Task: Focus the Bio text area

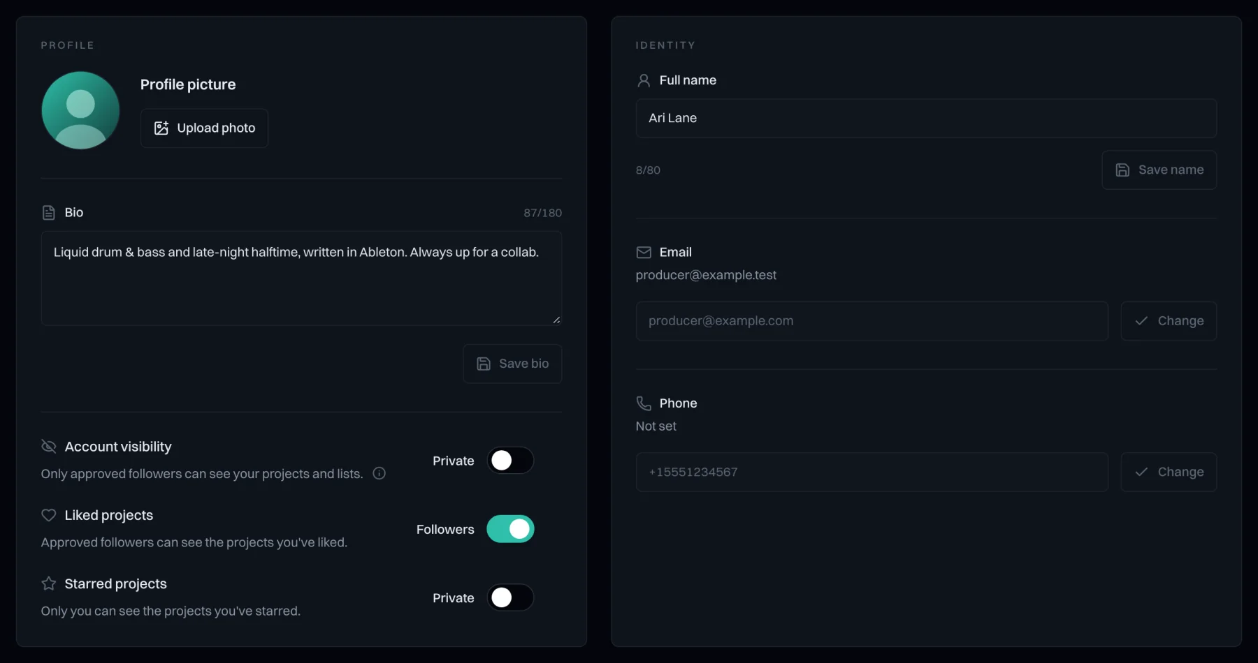Action: coord(301,278)
